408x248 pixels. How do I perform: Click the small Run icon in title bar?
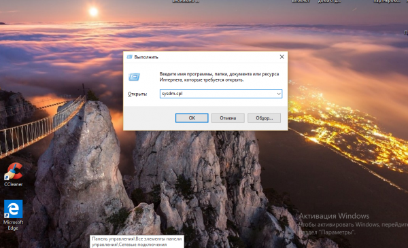pyautogui.click(x=129, y=57)
